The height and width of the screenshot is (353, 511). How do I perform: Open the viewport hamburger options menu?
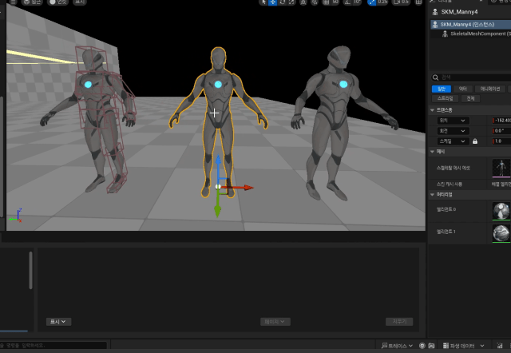(13, 2)
